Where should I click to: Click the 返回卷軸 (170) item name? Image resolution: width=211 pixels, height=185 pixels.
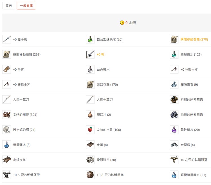tap(107, 85)
